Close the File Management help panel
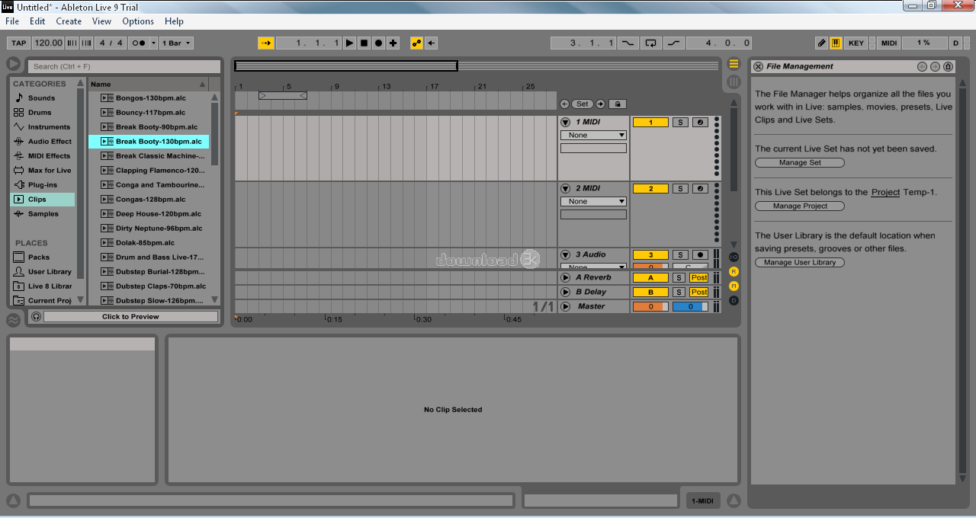Image resolution: width=976 pixels, height=518 pixels. [758, 67]
